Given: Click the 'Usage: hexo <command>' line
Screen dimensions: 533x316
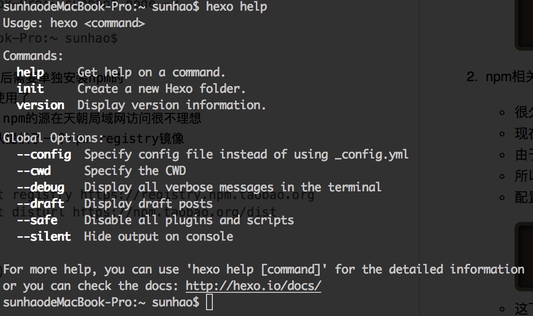Looking at the screenshot, I should point(74,23).
